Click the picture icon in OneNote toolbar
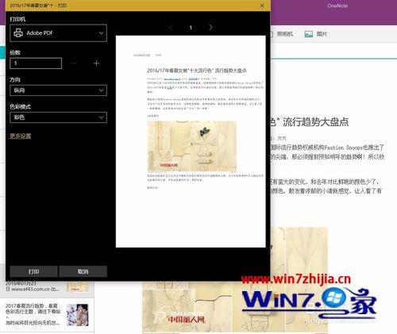397x334 pixels. 309,34
